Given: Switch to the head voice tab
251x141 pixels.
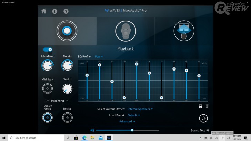Looking at the screenshot, I should pos(125,31).
